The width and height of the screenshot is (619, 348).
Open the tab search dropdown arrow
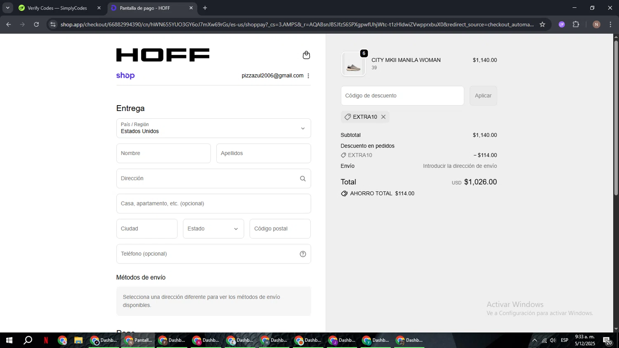pos(7,8)
